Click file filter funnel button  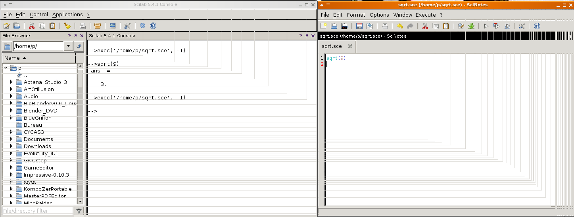click(x=79, y=211)
